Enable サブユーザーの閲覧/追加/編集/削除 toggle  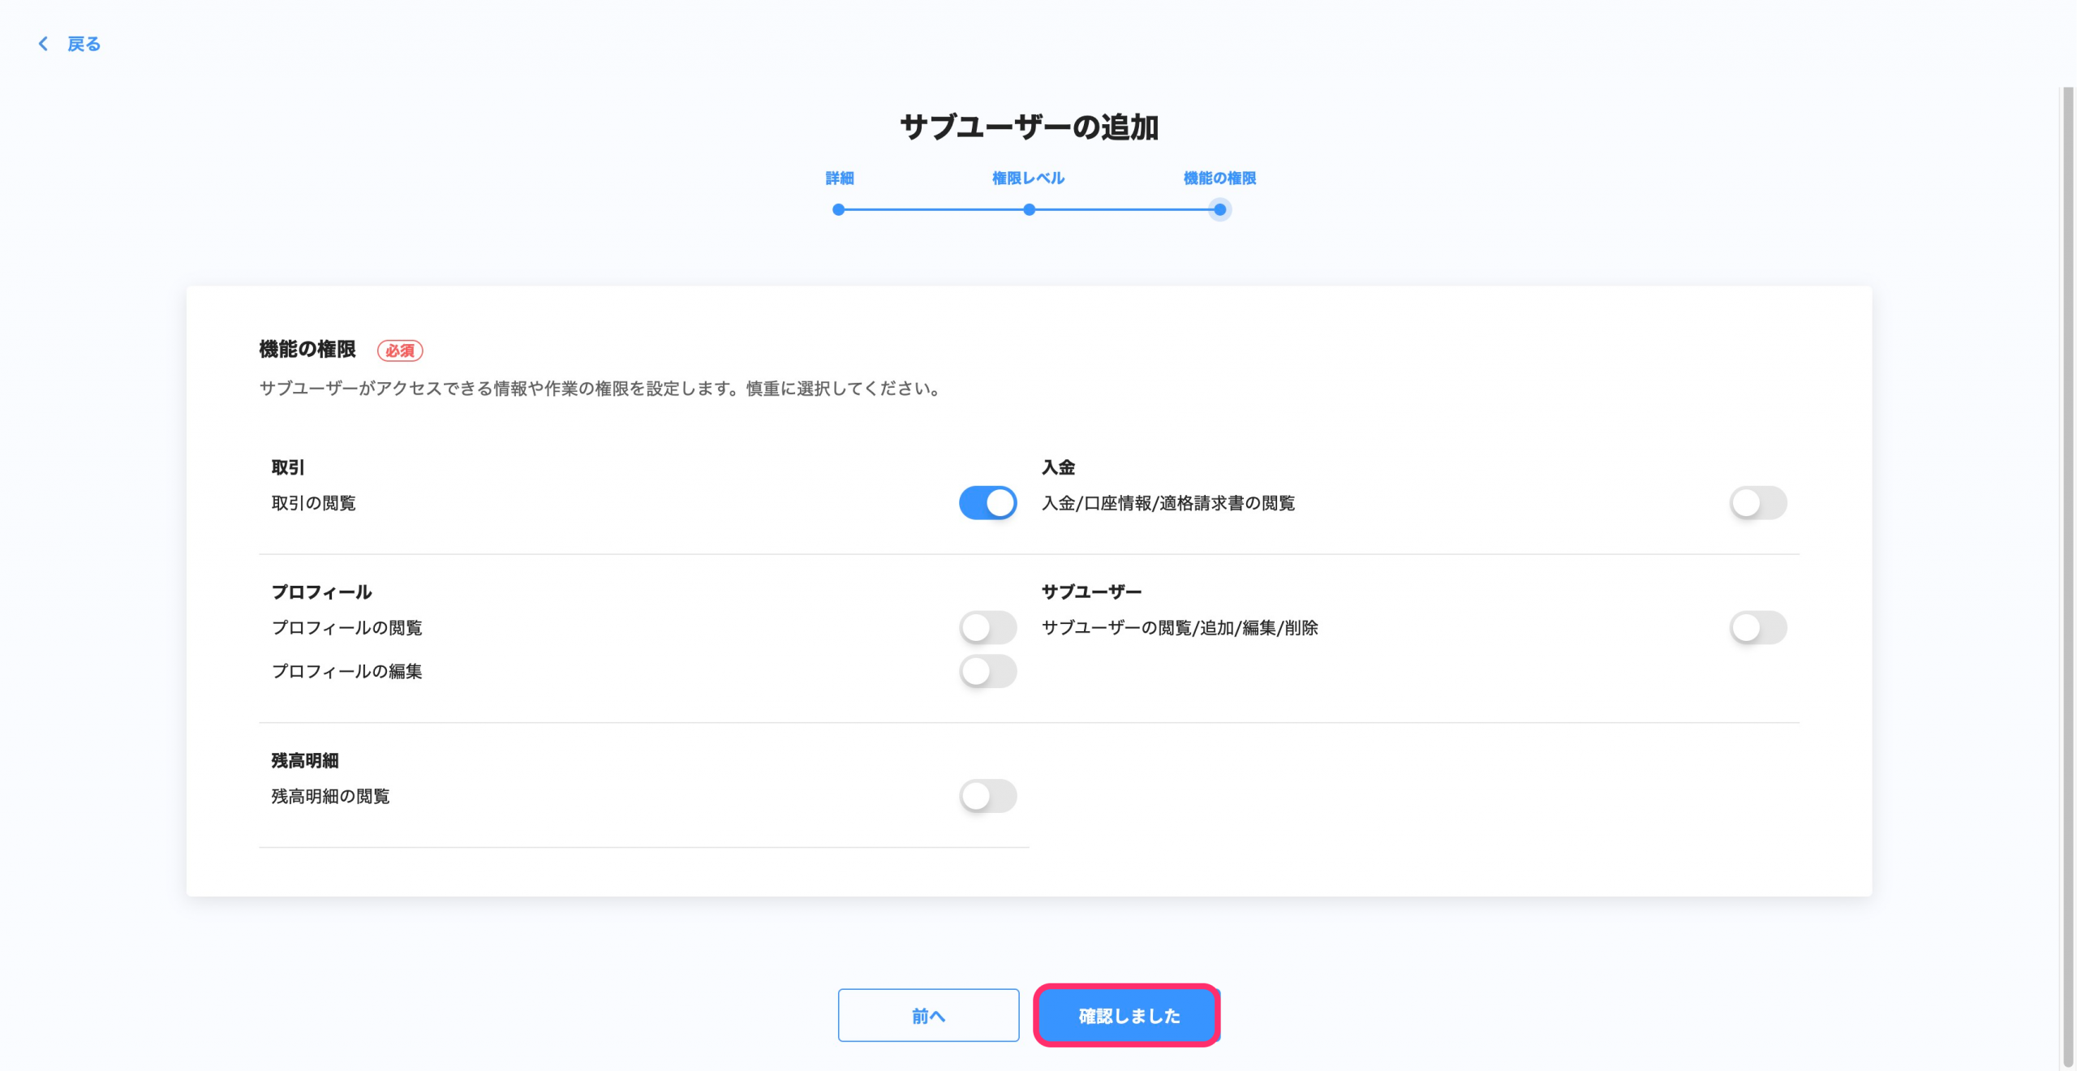coord(1758,628)
